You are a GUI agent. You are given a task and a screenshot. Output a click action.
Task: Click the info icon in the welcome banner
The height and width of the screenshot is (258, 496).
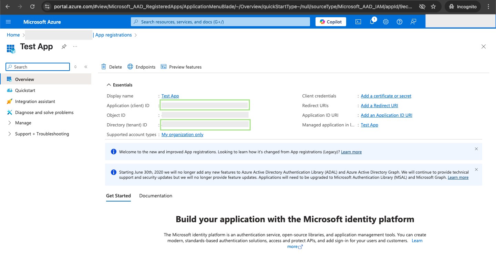pos(113,152)
